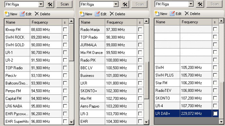Select the LR-4 station row
225x126 pixels.
pos(187,106)
